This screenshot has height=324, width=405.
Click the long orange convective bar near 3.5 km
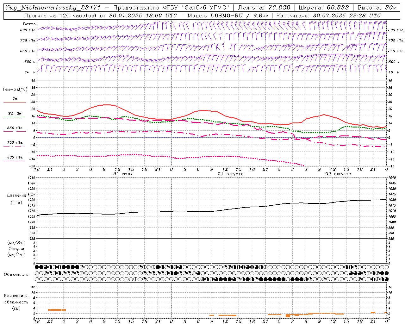coord(57,310)
